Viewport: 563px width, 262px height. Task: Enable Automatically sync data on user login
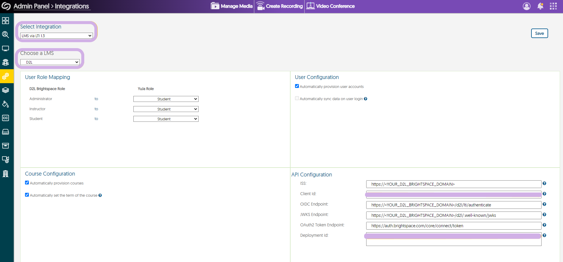coord(297,98)
